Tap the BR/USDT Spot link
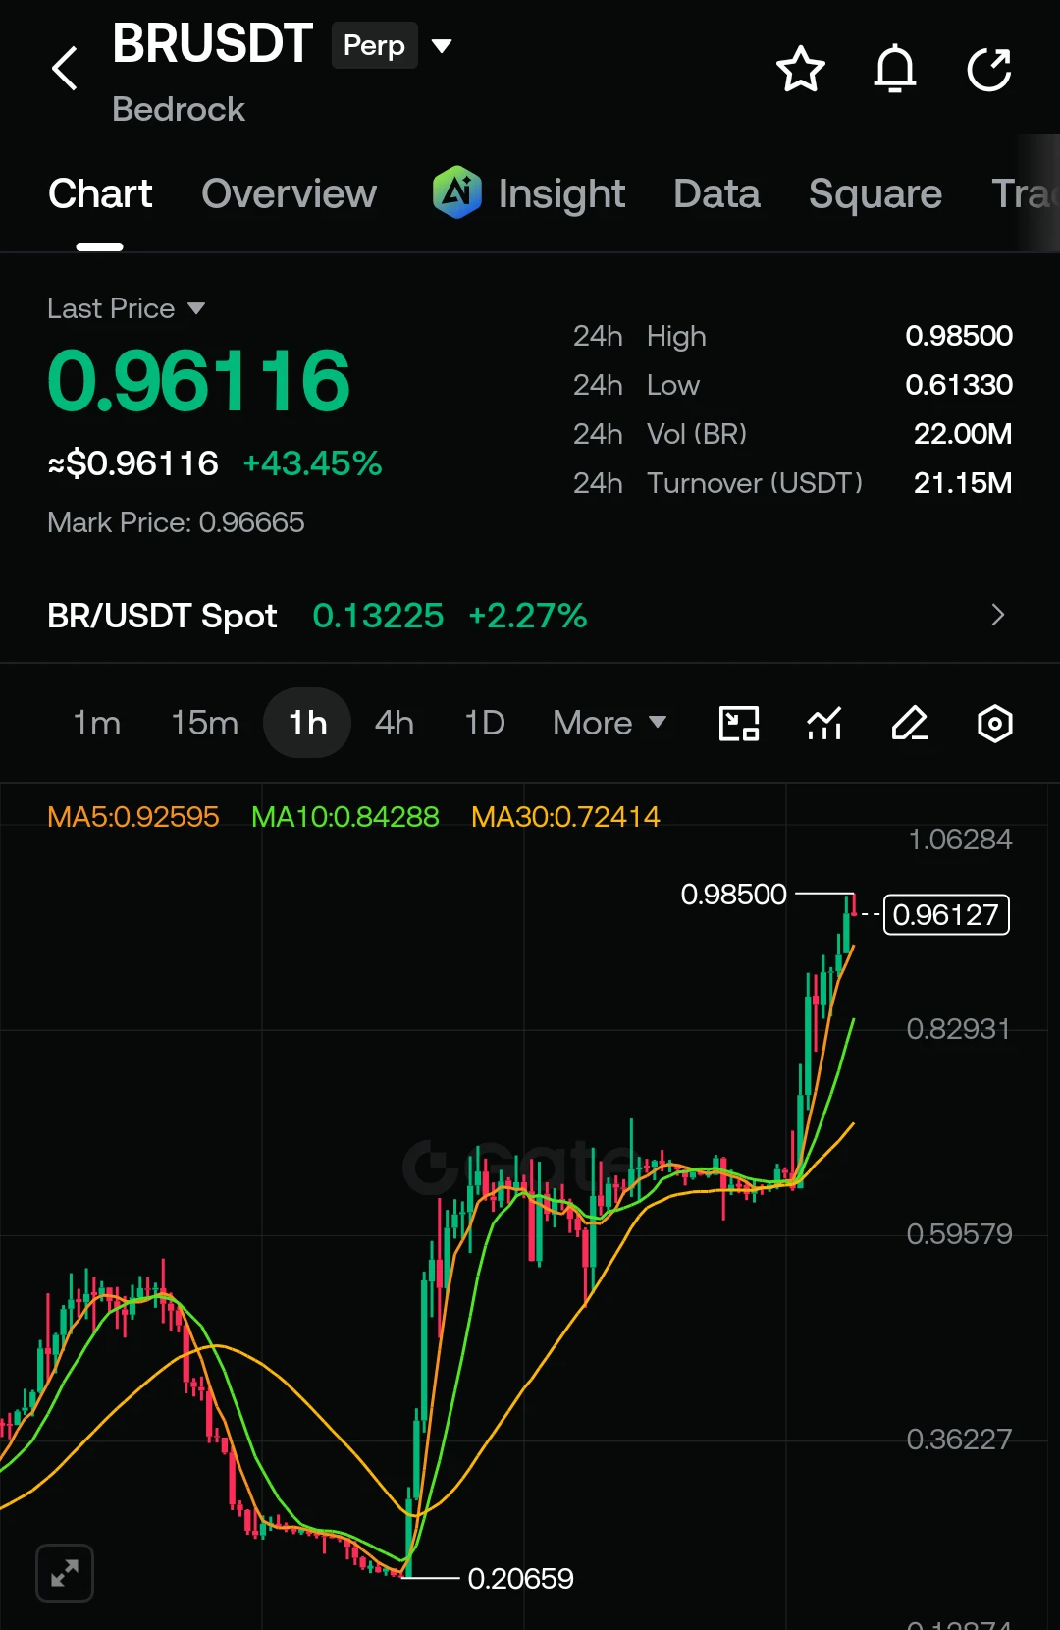The image size is (1060, 1630). [163, 616]
